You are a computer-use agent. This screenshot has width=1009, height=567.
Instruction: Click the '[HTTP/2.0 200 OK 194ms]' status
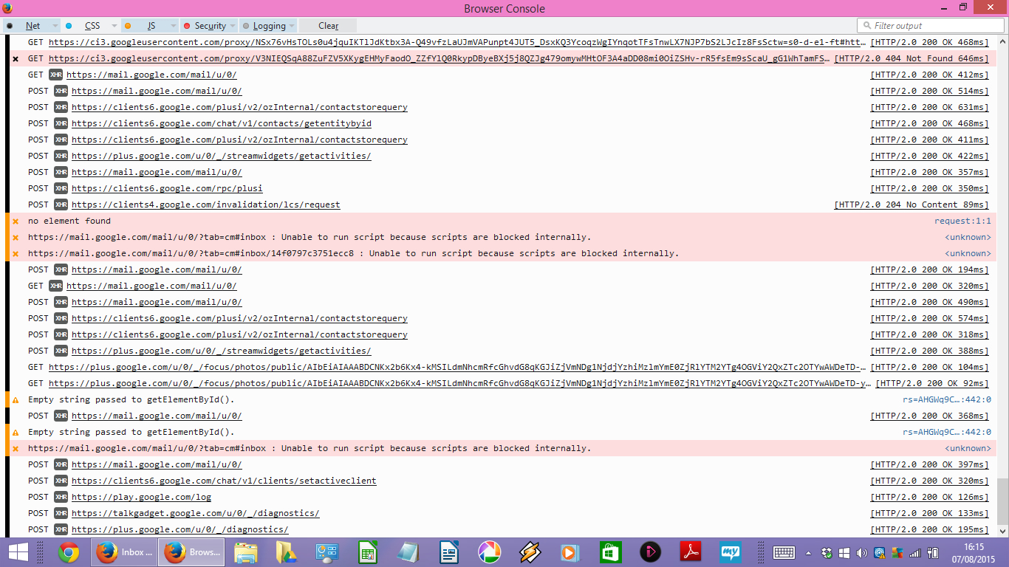(929, 269)
